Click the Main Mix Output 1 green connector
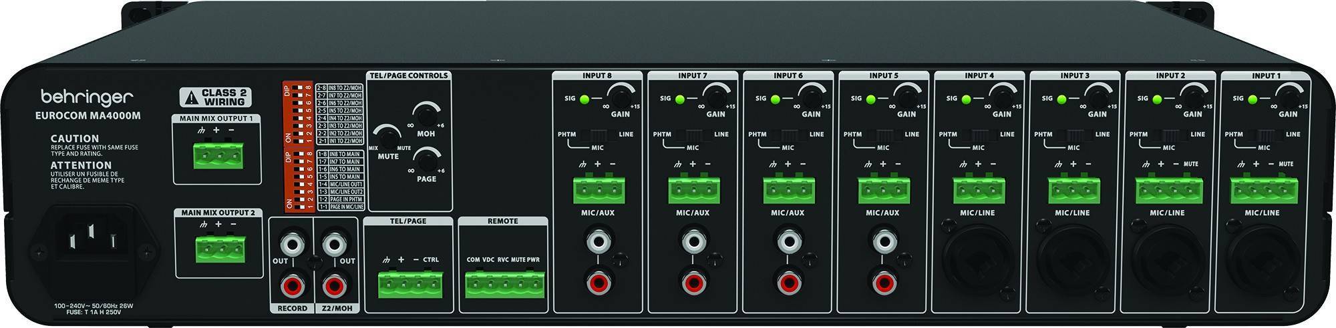 coord(218,157)
